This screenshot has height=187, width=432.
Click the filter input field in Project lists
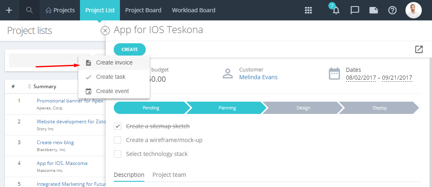(x=50, y=60)
